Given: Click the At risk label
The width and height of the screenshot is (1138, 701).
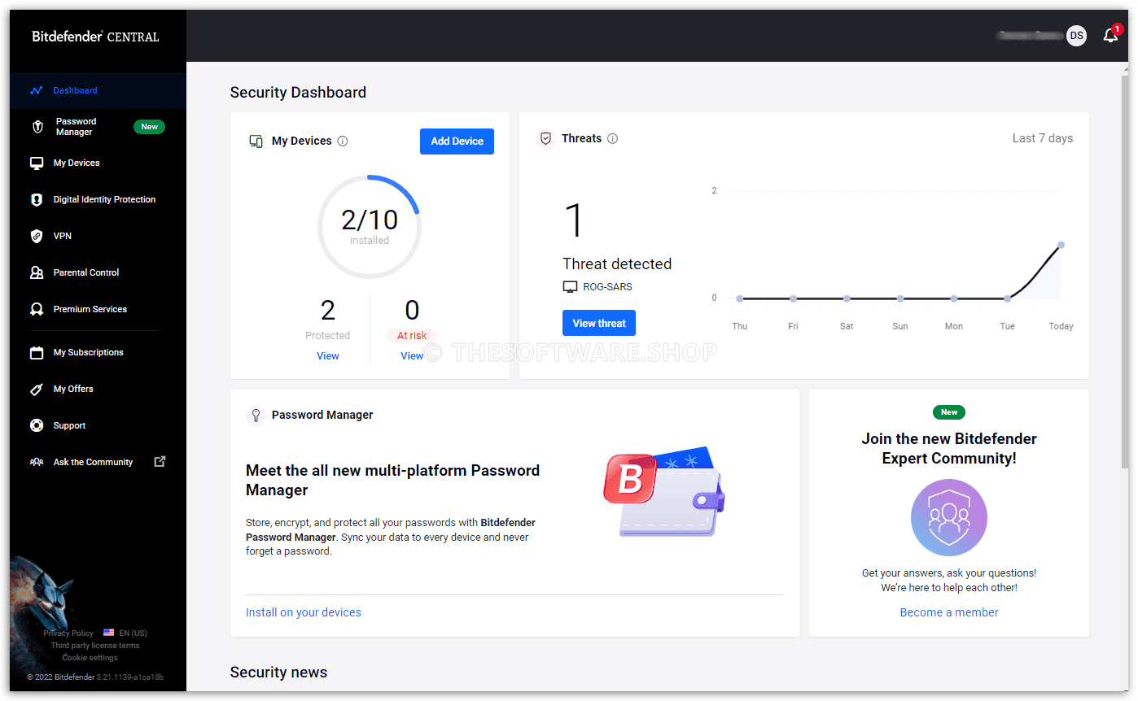Looking at the screenshot, I should [x=412, y=336].
